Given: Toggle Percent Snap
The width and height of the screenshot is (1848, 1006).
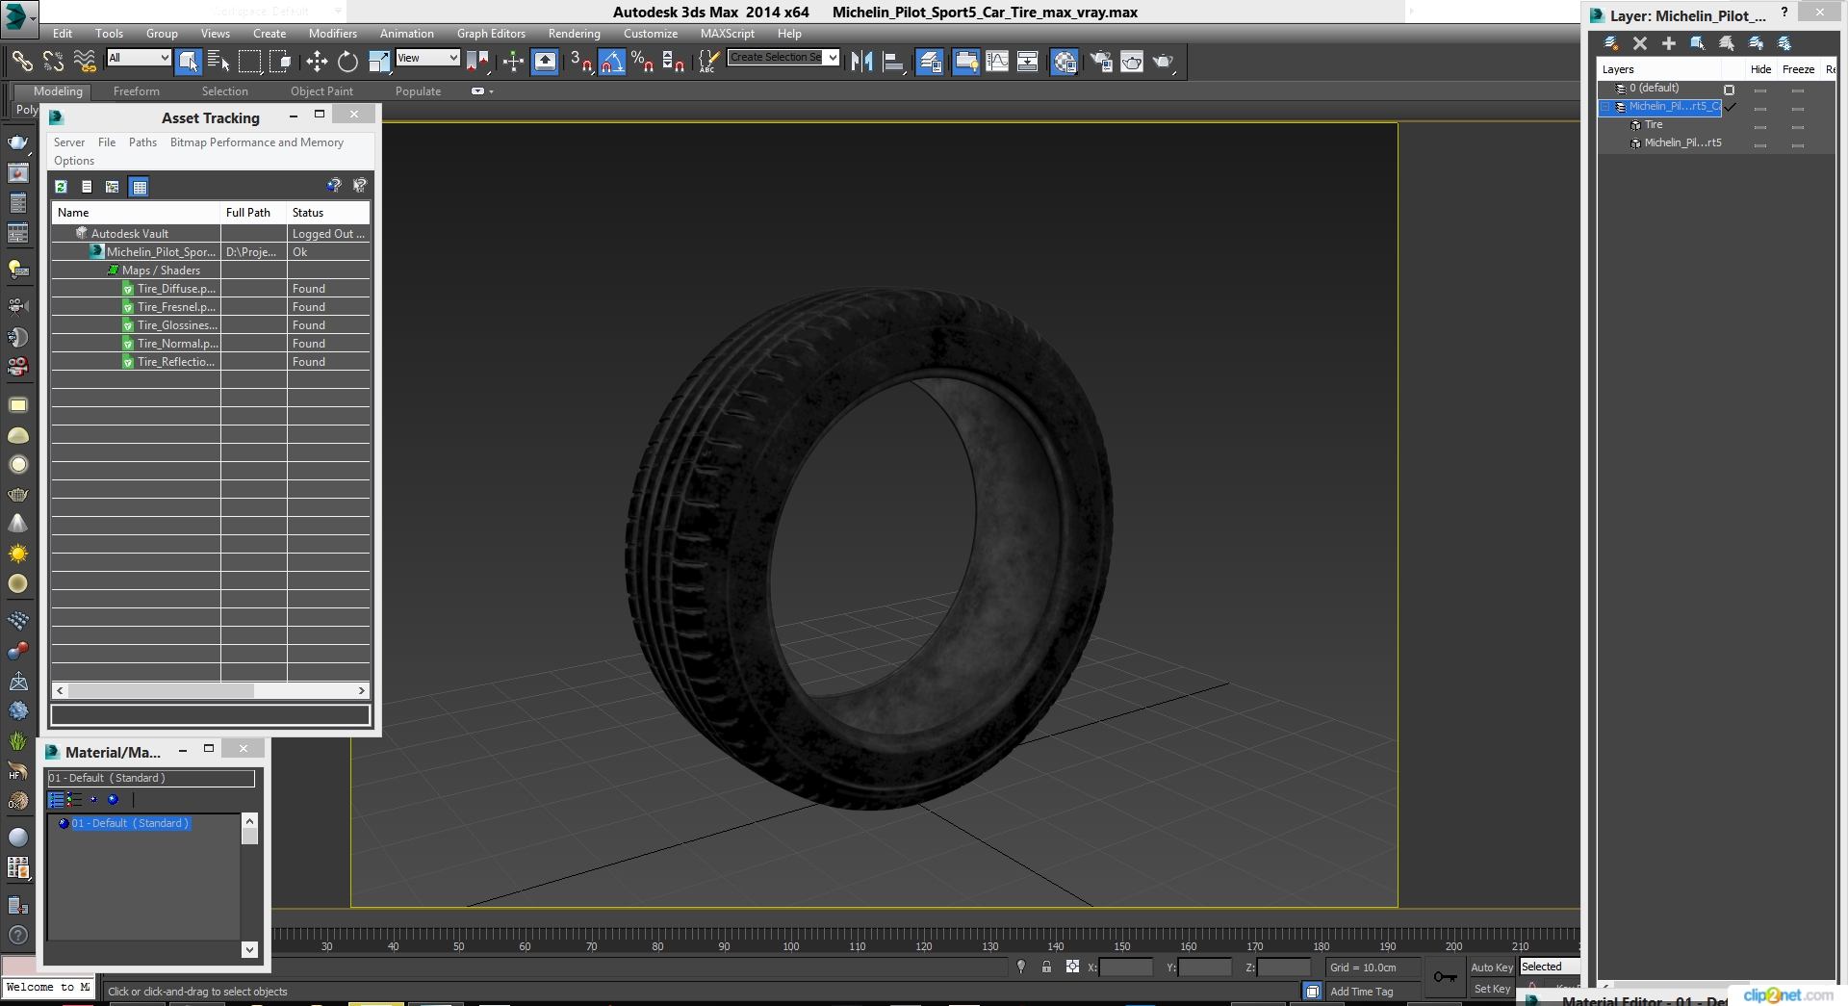Looking at the screenshot, I should (643, 62).
